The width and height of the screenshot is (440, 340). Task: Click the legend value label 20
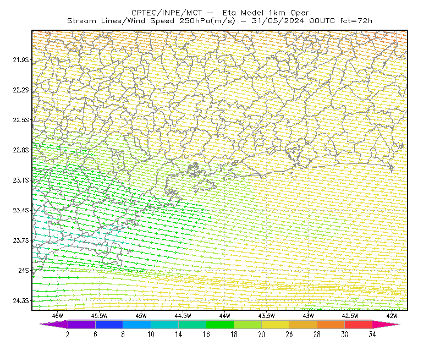[x=262, y=334]
